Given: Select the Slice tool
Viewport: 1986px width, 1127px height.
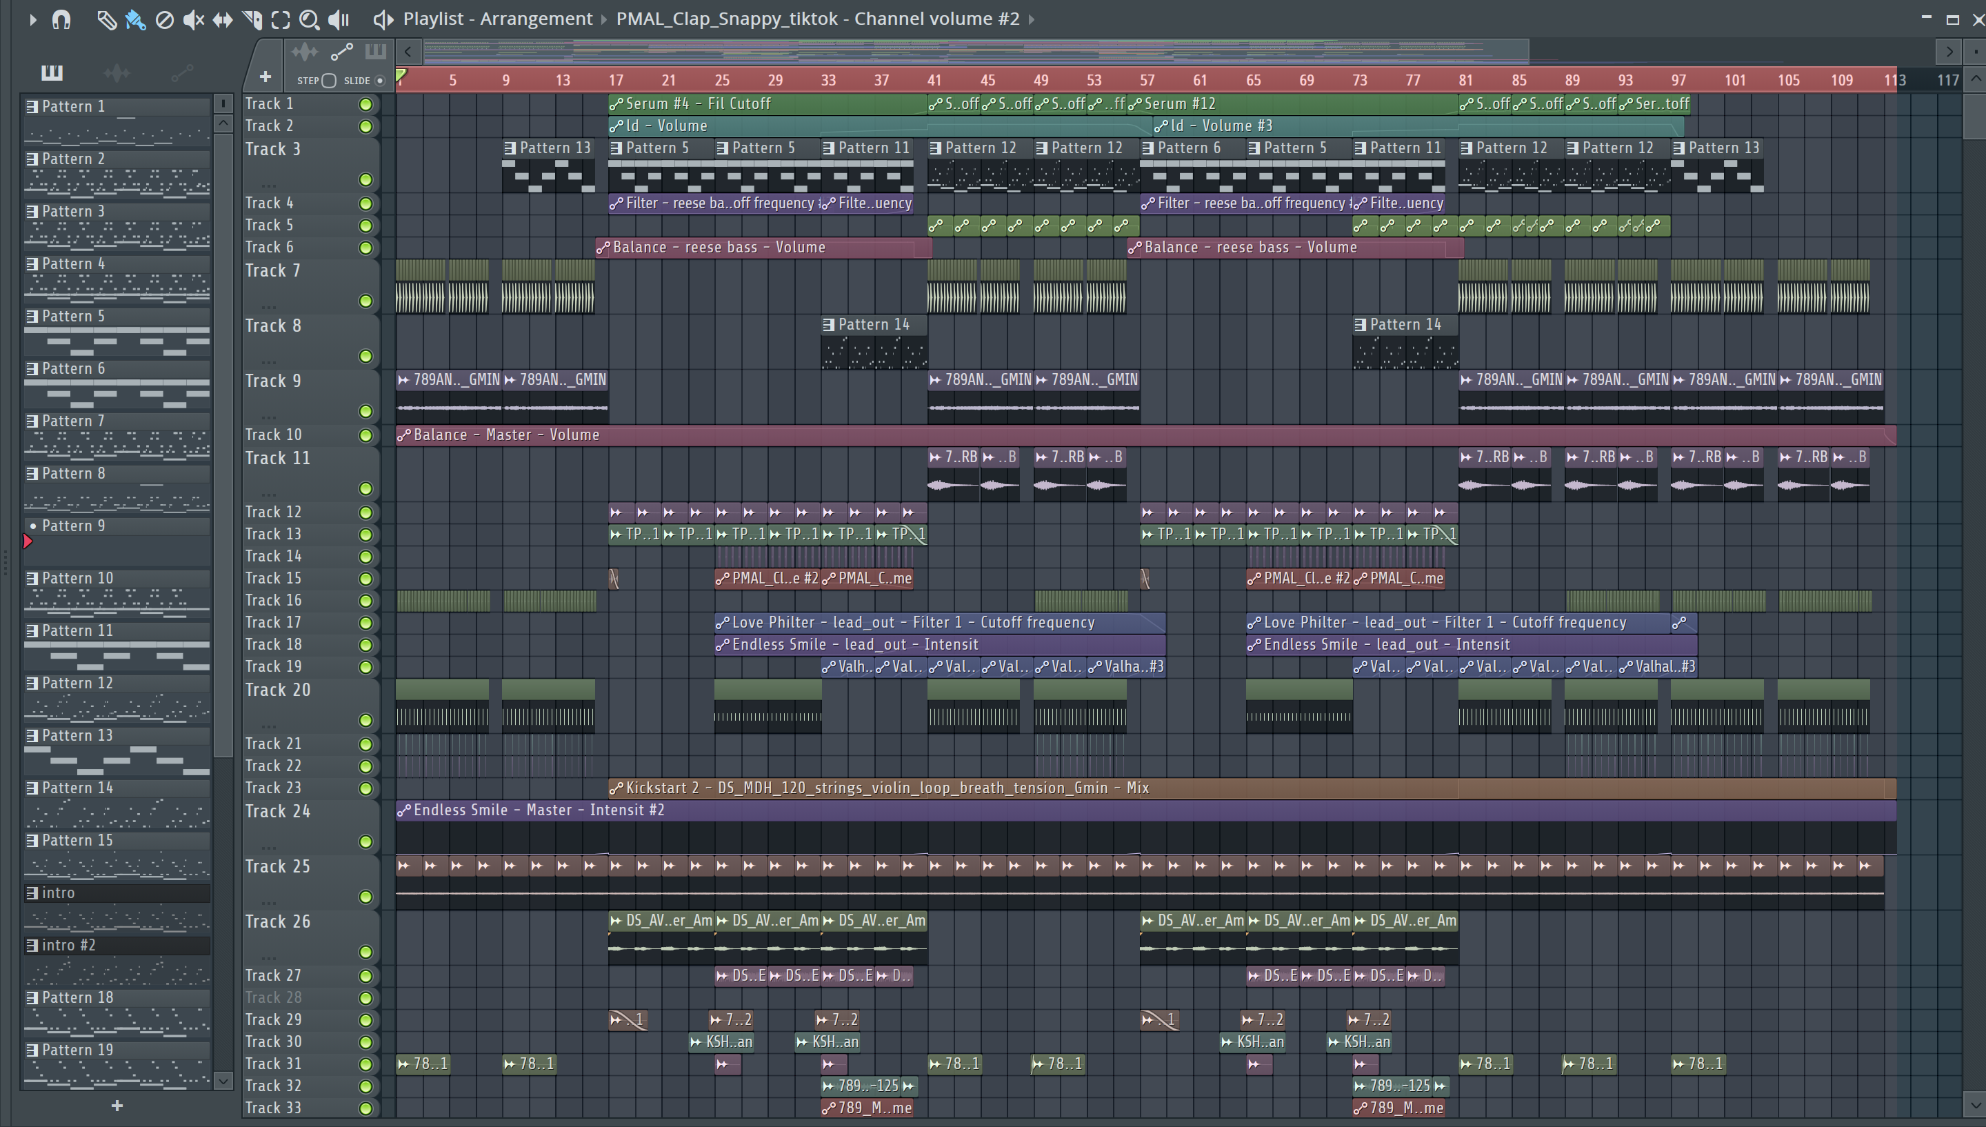Looking at the screenshot, I should click(252, 19).
